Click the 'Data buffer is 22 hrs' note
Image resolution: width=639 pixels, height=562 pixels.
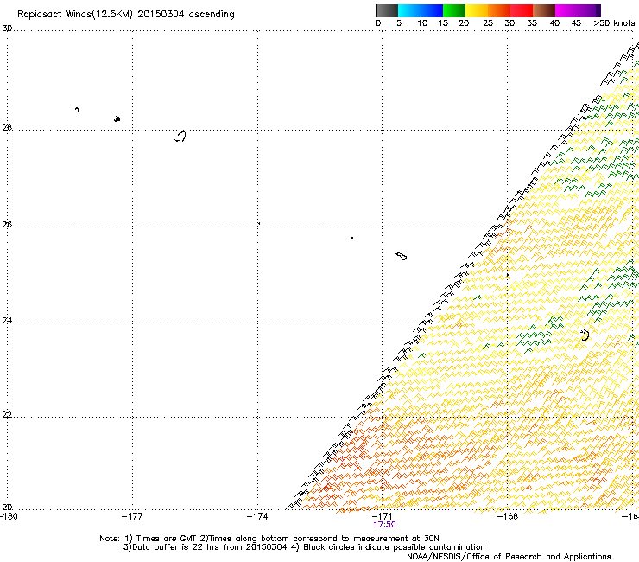[x=304, y=547]
